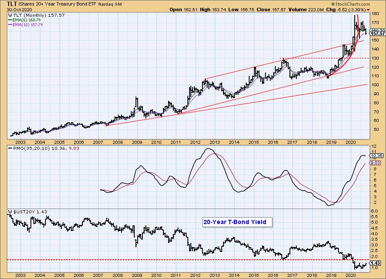Viewport: 386px width, 279px height.
Task: Click the EMA(10) 157.79 legend entry
Action: point(27,24)
